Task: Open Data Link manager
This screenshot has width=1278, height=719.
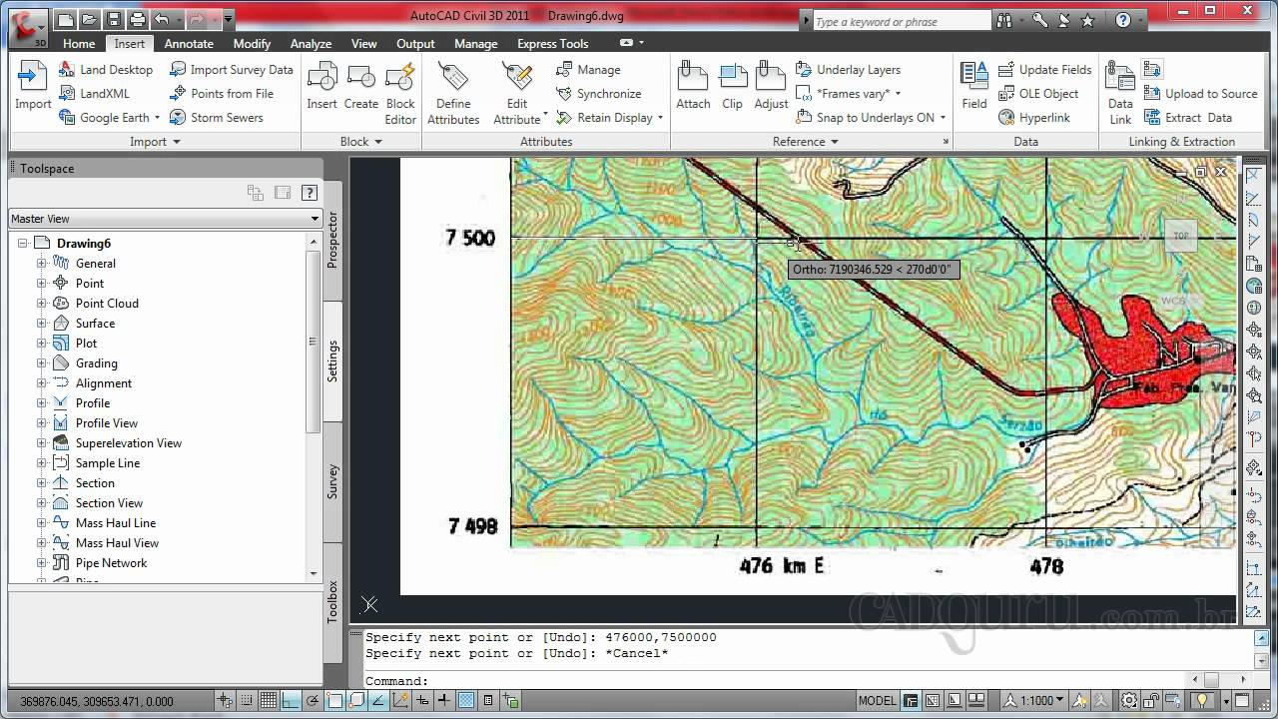Action: pyautogui.click(x=1120, y=92)
